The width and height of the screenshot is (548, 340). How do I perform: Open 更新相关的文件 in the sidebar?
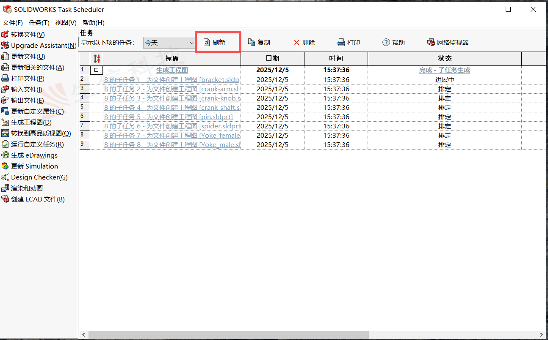[x=33, y=68]
